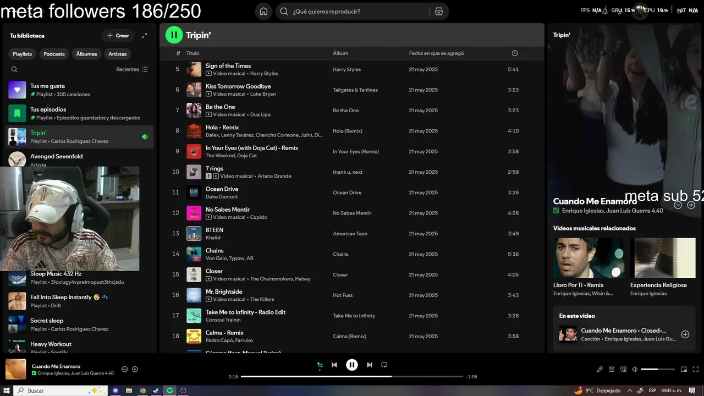
Task: Toggle smart shuffle in player controls
Action: click(x=320, y=365)
